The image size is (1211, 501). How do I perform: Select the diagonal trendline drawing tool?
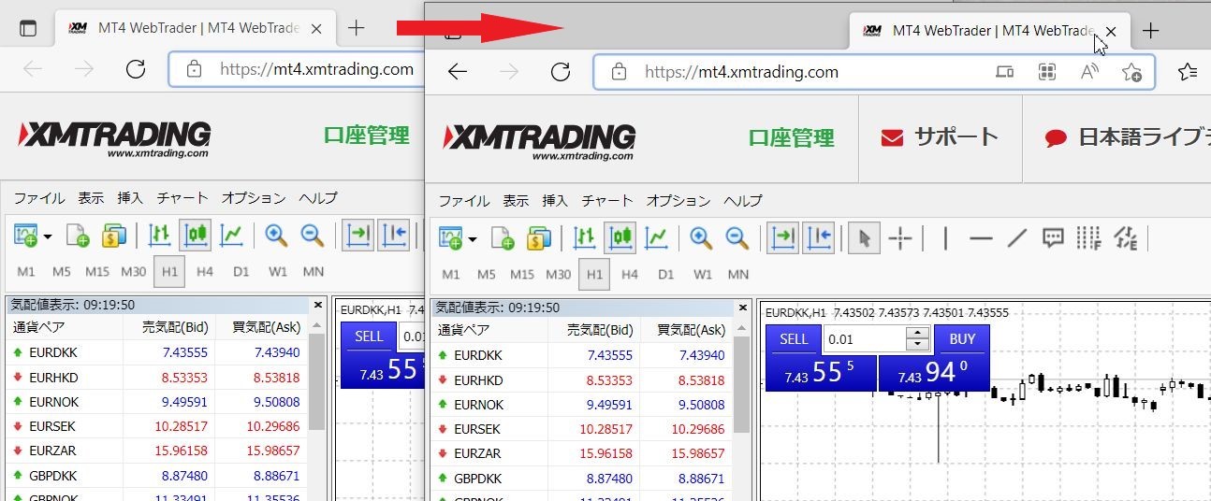click(x=1017, y=239)
